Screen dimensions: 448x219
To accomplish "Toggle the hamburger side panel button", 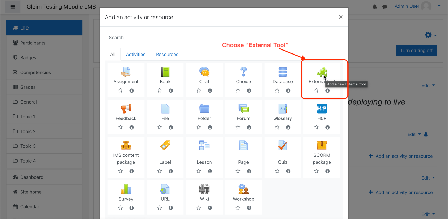I will (13, 7).
